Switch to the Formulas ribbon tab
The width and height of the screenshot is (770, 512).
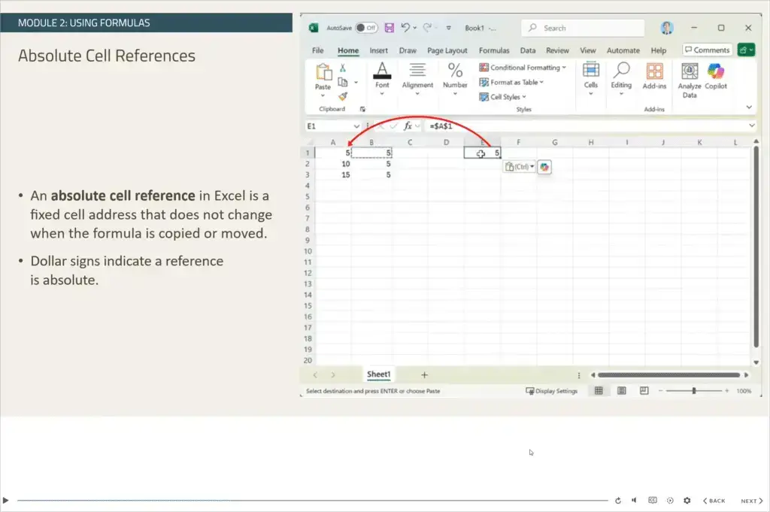(494, 50)
